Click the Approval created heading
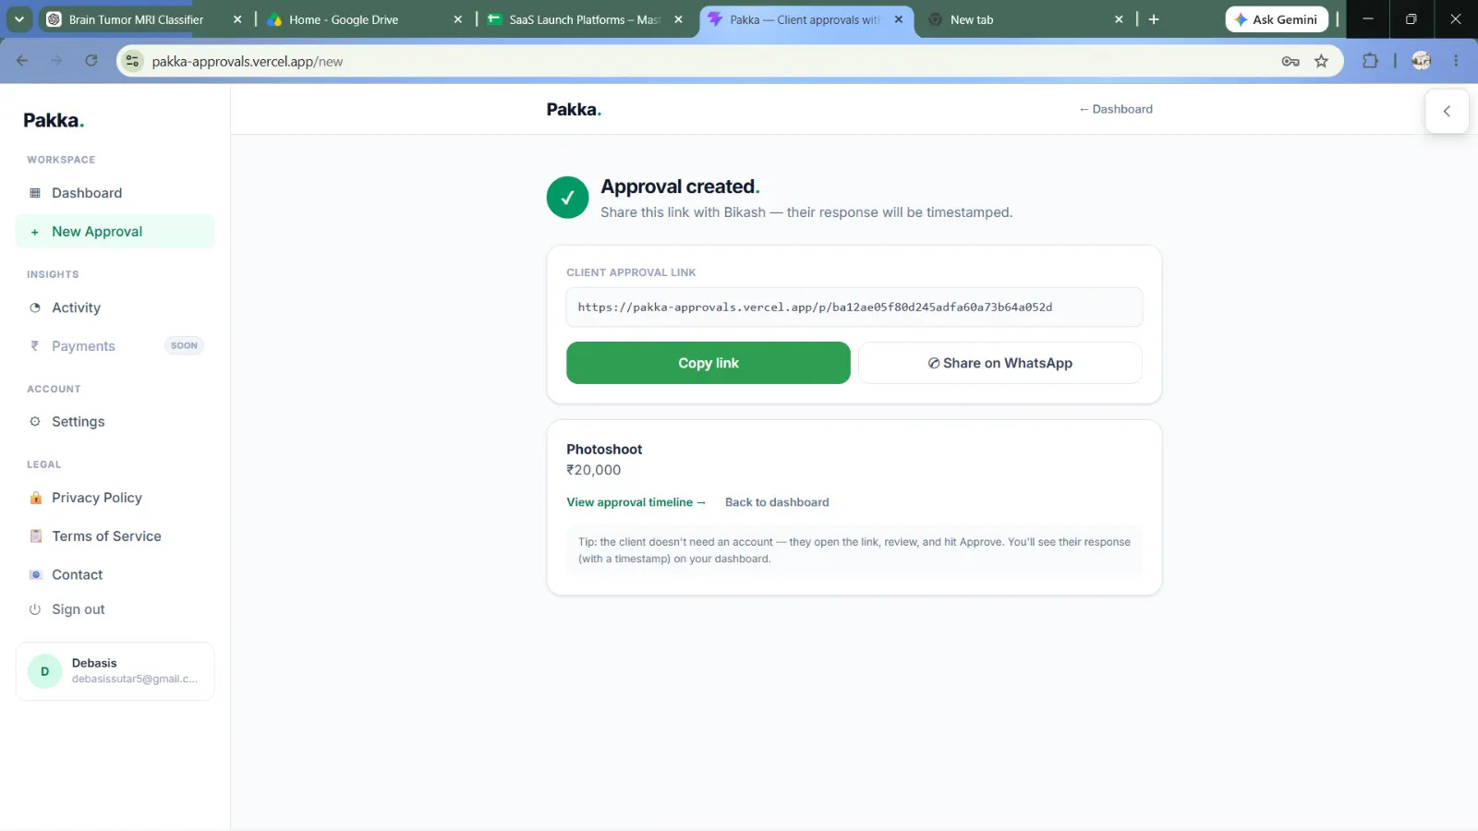The width and height of the screenshot is (1478, 831). click(681, 187)
